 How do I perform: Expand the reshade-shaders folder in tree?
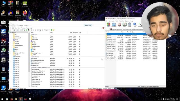12,45
